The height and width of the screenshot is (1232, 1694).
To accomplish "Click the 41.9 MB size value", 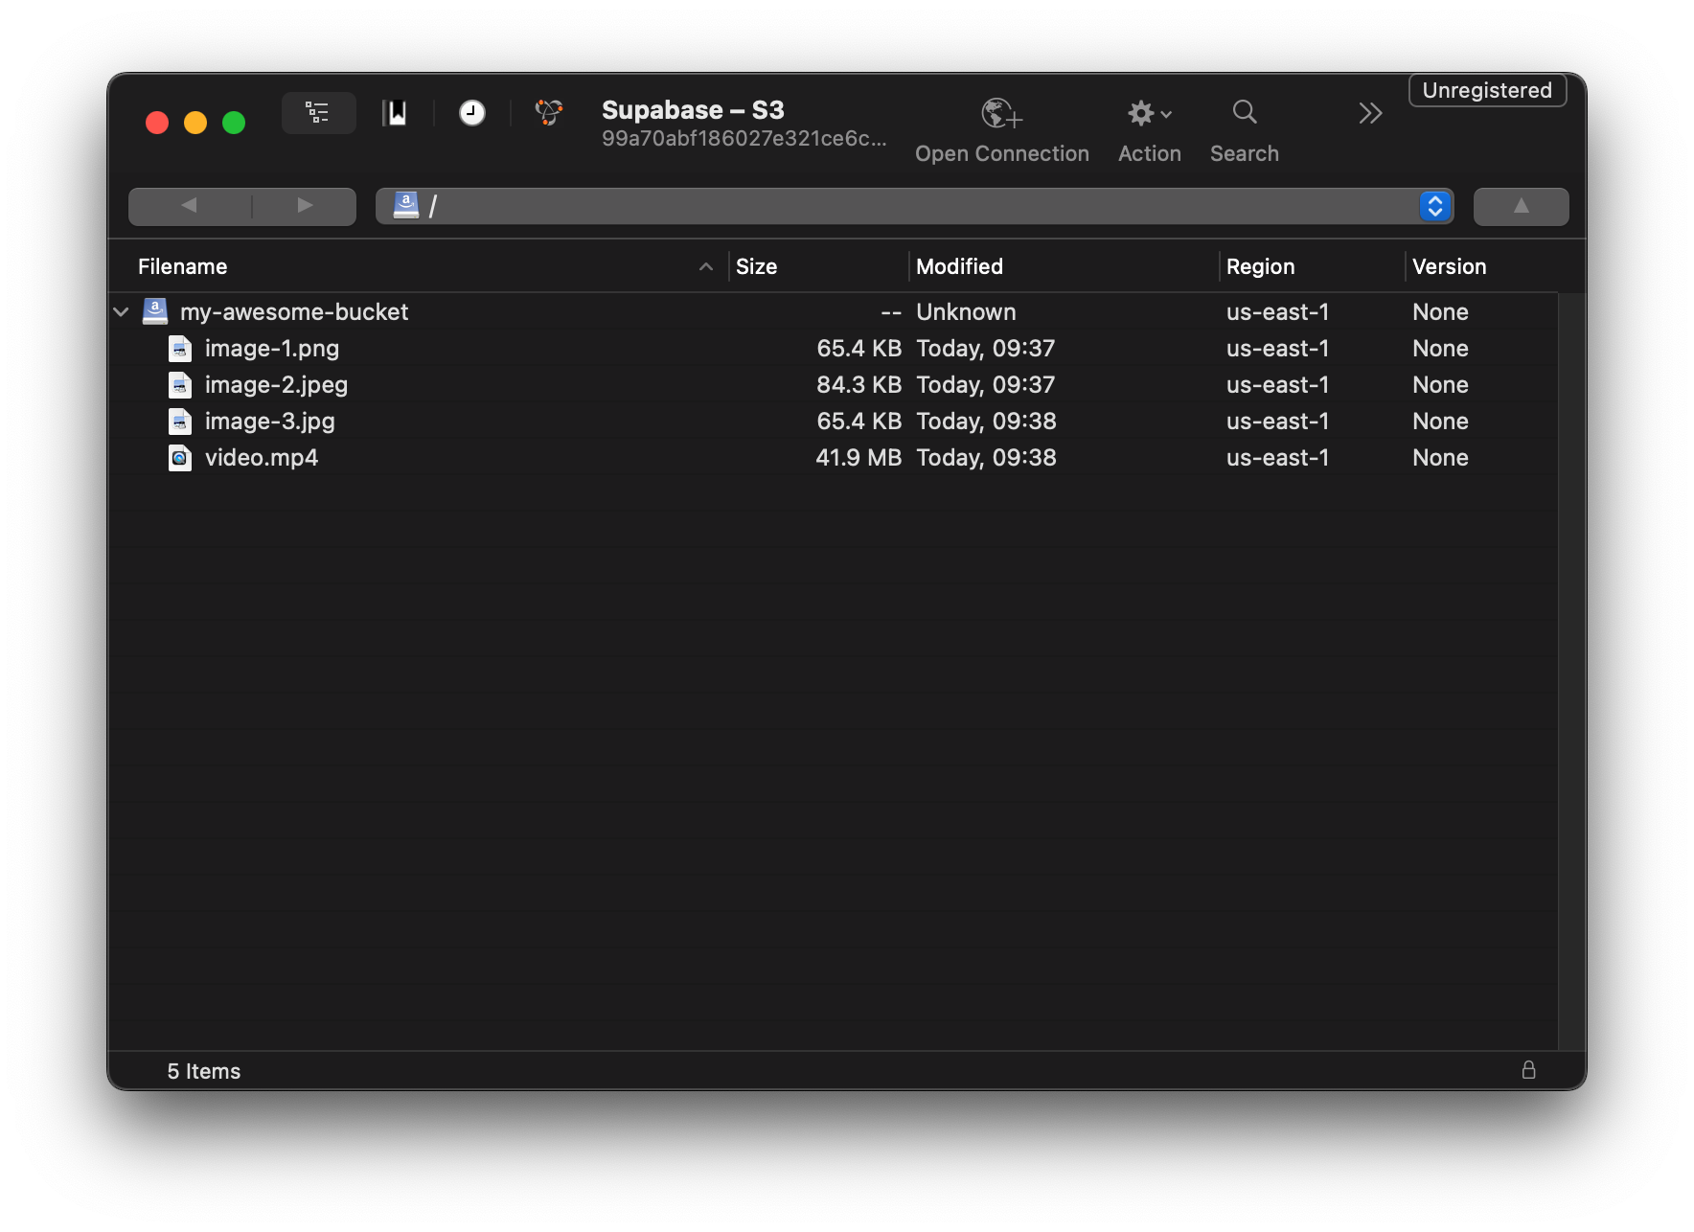I will 858,458.
